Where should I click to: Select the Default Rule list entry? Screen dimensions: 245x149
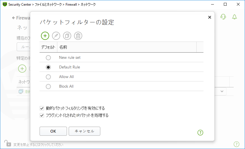pos(70,67)
